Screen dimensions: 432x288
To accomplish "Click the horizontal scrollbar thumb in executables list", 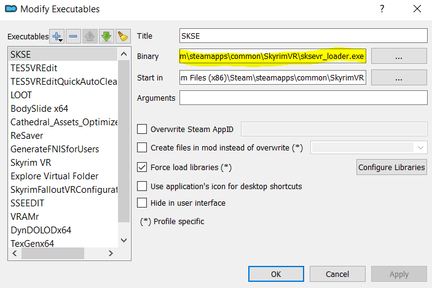I will [53, 254].
